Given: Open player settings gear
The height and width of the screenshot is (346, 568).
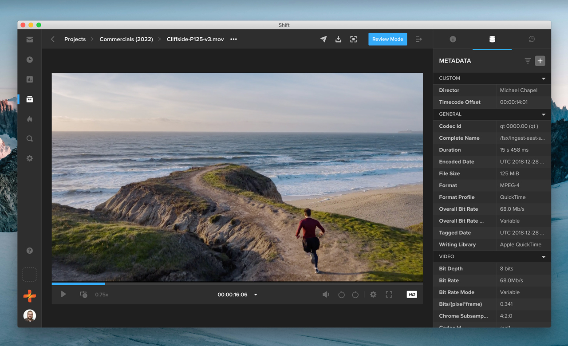Looking at the screenshot, I should pos(373,295).
